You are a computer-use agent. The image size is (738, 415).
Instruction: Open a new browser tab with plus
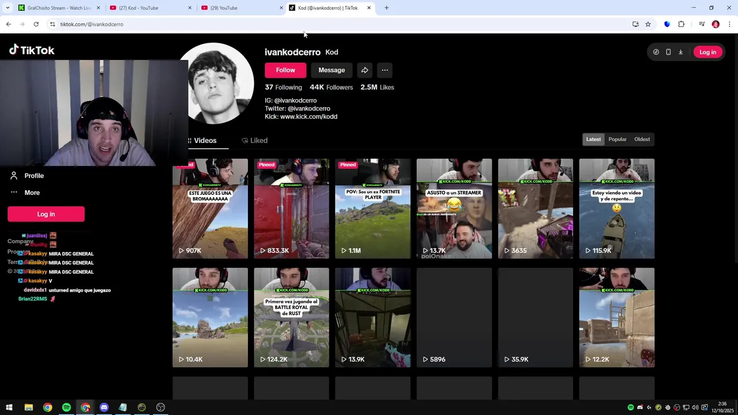coord(386,7)
